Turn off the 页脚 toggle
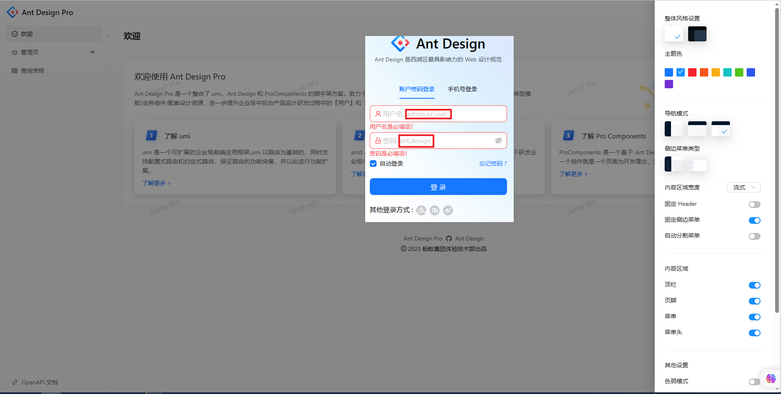Screen dimensions: 781x394 (754, 301)
